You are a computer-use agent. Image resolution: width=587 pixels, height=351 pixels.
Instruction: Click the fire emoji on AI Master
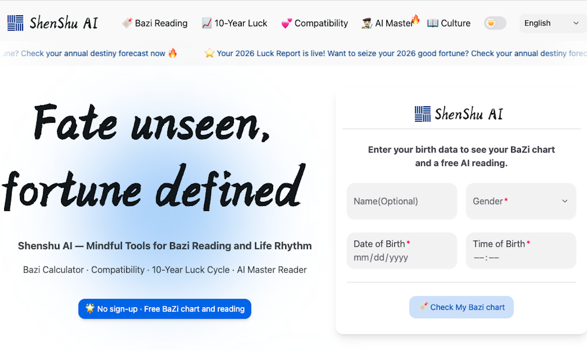[416, 19]
